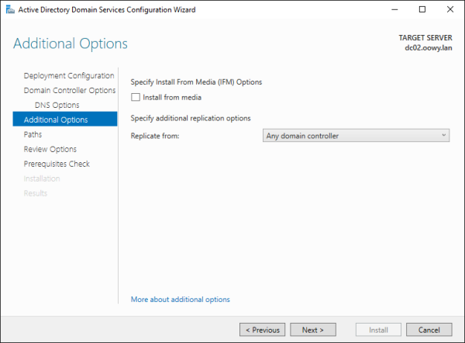This screenshot has width=465, height=343.
Task: Click the Install button
Action: click(x=378, y=330)
